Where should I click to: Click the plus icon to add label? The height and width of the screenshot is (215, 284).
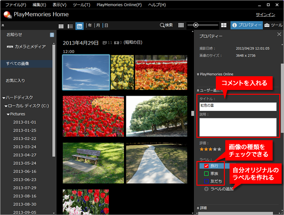tap(206, 189)
